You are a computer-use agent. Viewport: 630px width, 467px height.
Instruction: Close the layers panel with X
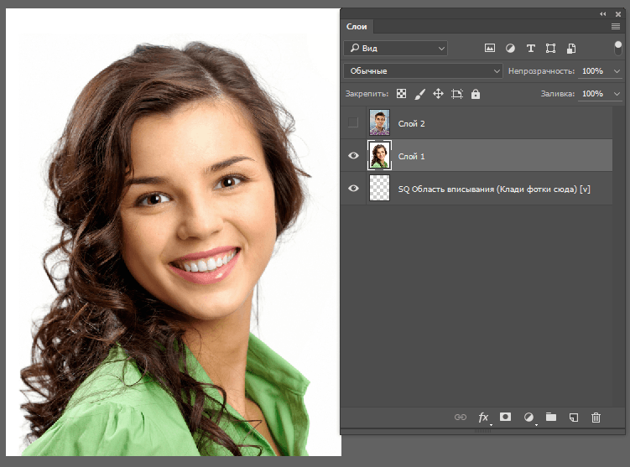coord(618,14)
